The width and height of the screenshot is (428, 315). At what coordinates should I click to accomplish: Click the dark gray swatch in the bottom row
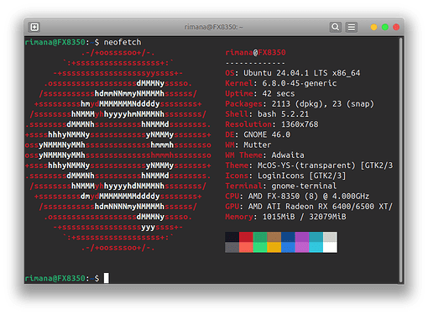(x=232, y=247)
